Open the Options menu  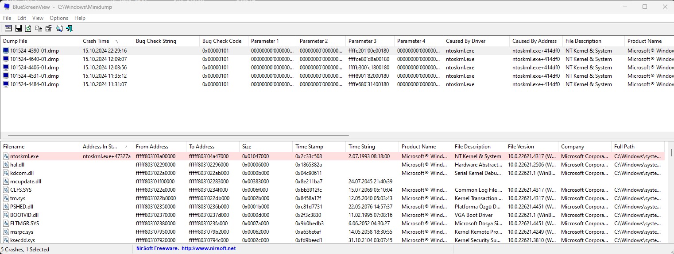[59, 18]
